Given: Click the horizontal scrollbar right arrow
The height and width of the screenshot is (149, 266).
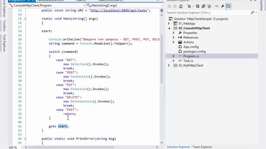Looking at the screenshot, I should [x=157, y=147].
